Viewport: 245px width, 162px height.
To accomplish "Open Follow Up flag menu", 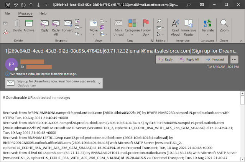I will tap(146, 28).
